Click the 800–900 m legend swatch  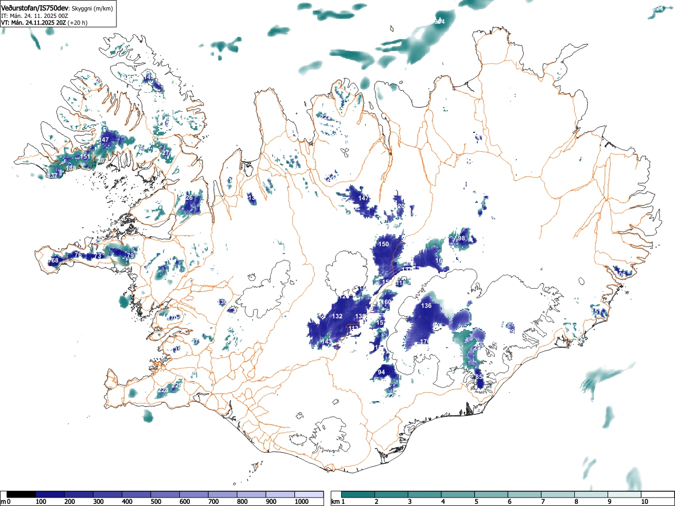click(251, 494)
